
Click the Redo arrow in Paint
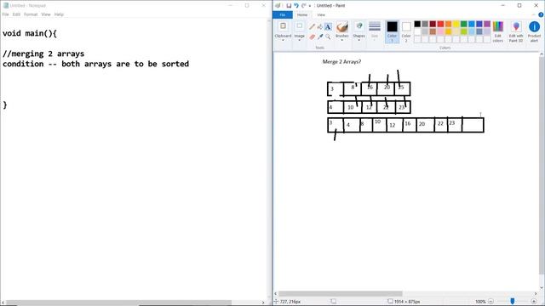(304, 6)
